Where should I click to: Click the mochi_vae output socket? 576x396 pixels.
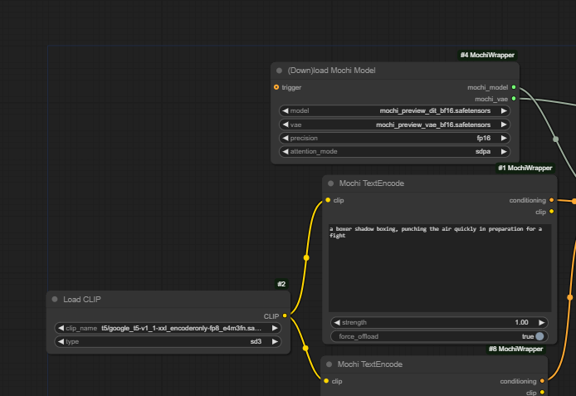pos(514,99)
